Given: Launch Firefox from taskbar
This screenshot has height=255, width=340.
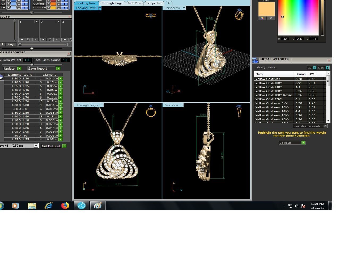Looking at the screenshot, I should [x=65, y=206].
